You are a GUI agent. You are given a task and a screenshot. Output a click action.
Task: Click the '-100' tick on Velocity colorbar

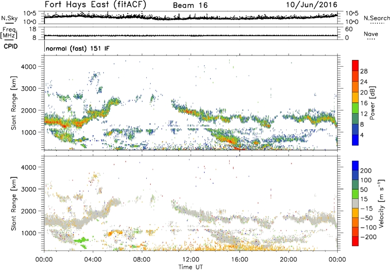click(x=368, y=228)
